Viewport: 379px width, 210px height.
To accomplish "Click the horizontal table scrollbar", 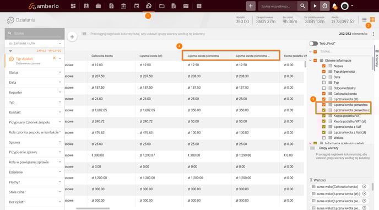I will pos(93,208).
